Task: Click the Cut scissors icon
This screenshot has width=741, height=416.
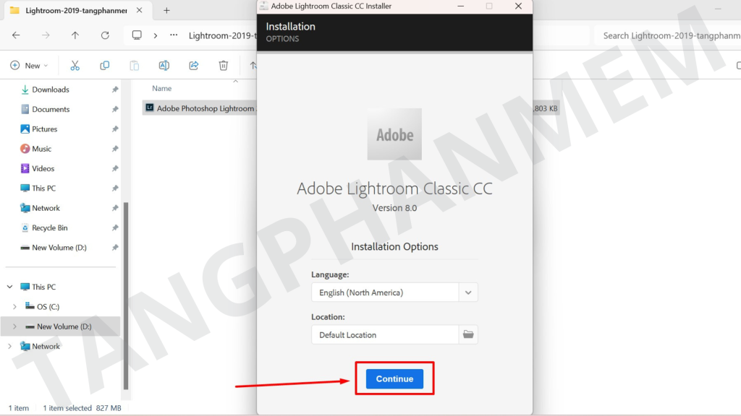Action: tap(75, 66)
